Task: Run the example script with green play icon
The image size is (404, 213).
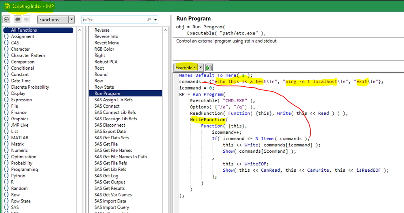Action: (209, 68)
